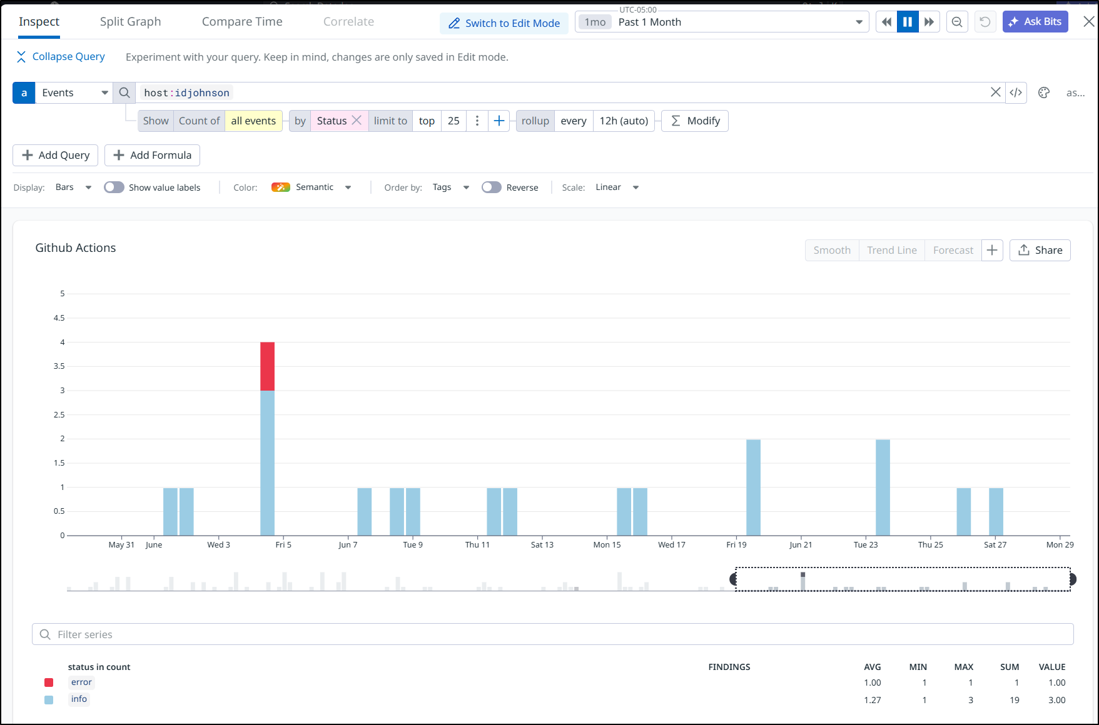This screenshot has width=1099, height=725.
Task: Enable the Smooth graph option
Action: click(x=832, y=250)
